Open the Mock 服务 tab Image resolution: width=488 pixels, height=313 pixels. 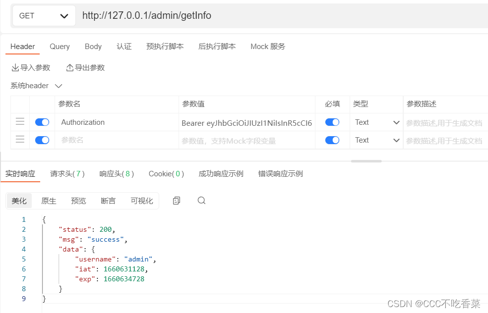pos(267,46)
